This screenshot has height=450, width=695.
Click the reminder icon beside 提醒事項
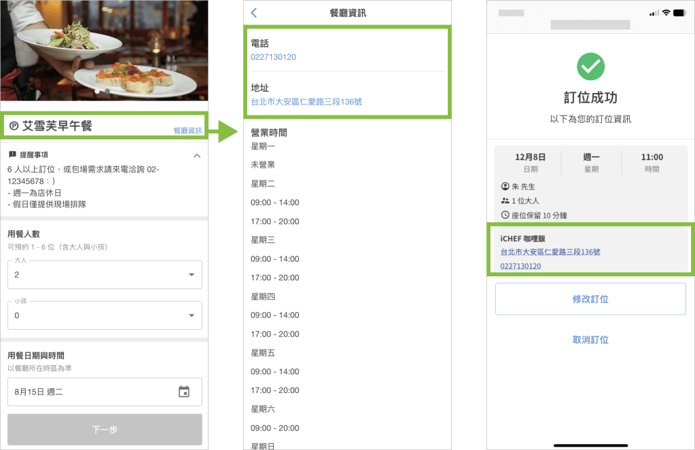click(x=12, y=155)
